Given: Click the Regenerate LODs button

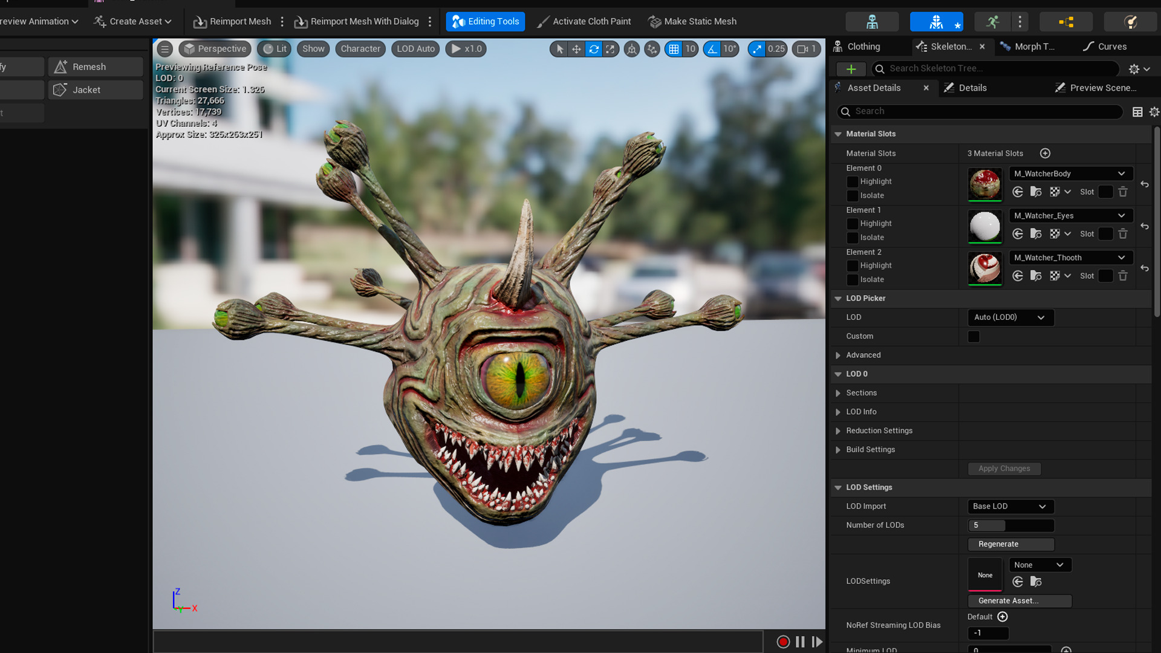Looking at the screenshot, I should 1011,544.
